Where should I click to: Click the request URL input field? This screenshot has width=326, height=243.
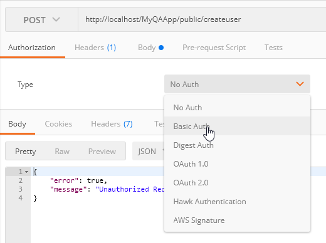(202, 19)
